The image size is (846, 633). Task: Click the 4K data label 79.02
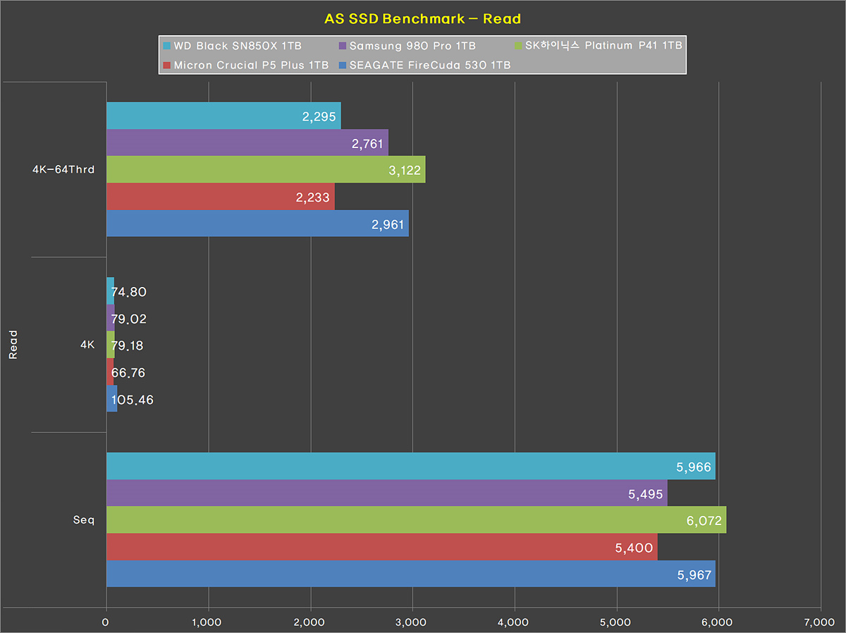[128, 319]
